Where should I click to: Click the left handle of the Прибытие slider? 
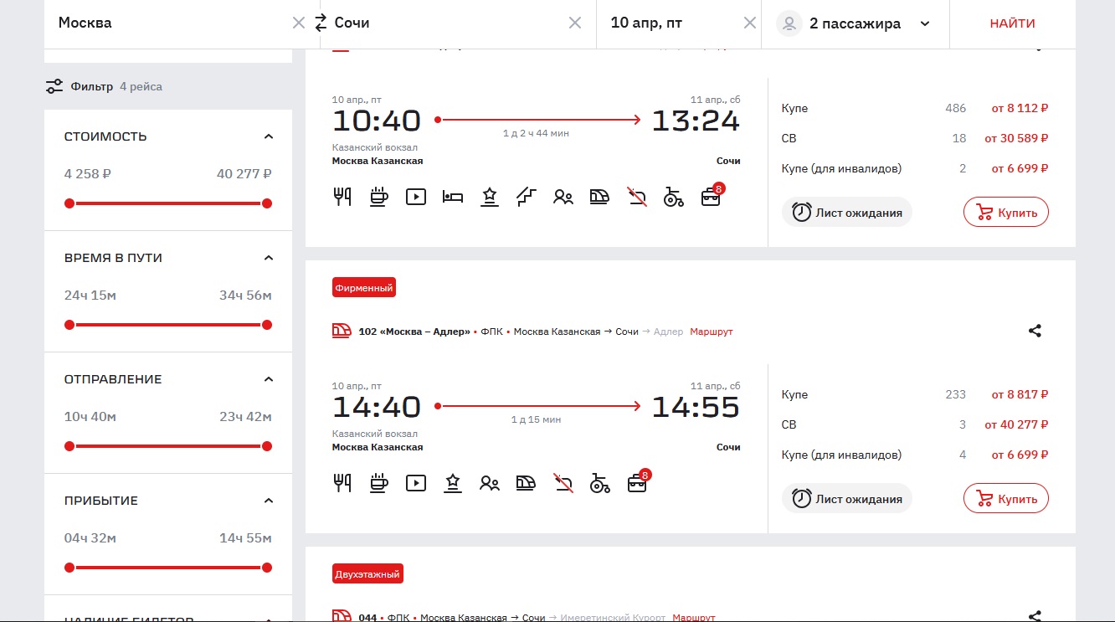pos(69,568)
